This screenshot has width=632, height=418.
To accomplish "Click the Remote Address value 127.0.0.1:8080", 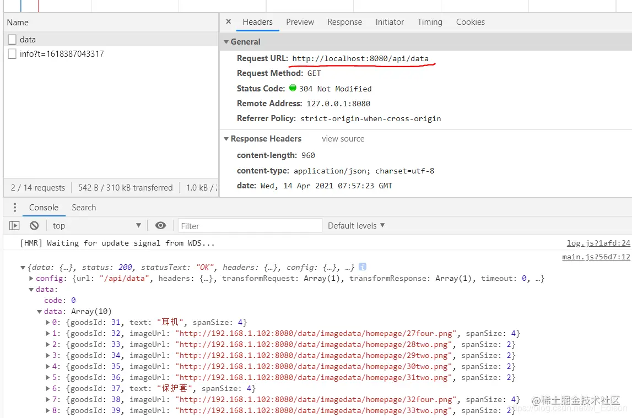I will click(338, 104).
